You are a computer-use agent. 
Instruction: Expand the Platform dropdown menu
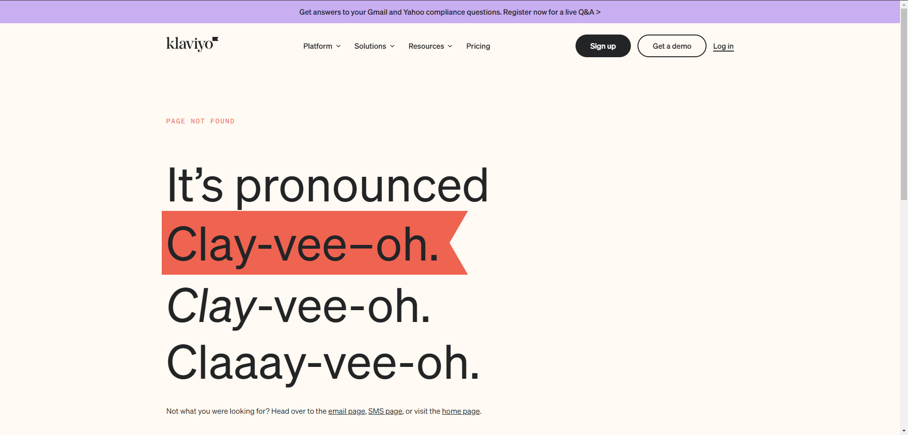pyautogui.click(x=322, y=46)
